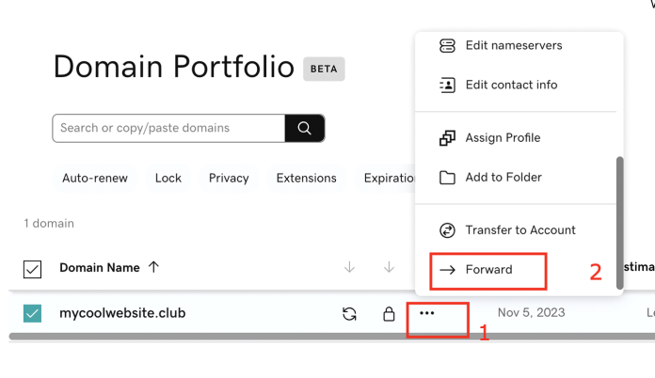Open the Auto-renew filter

[x=95, y=178]
